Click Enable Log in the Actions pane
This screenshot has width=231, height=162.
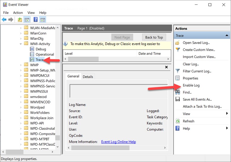click(x=191, y=85)
